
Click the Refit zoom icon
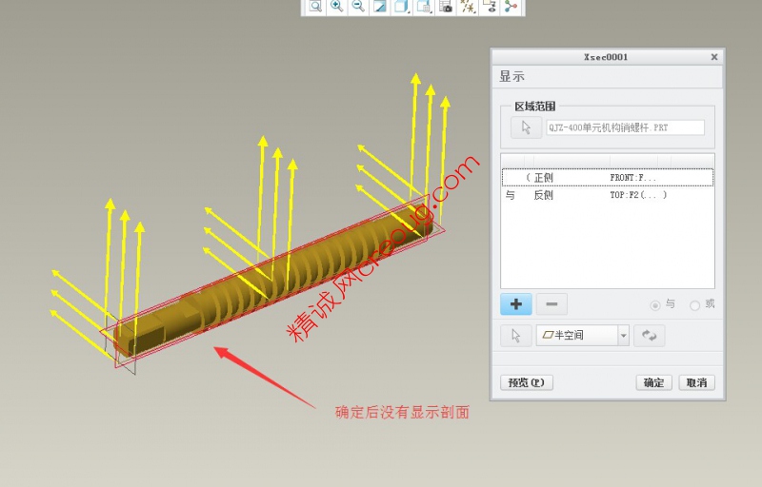coord(315,7)
